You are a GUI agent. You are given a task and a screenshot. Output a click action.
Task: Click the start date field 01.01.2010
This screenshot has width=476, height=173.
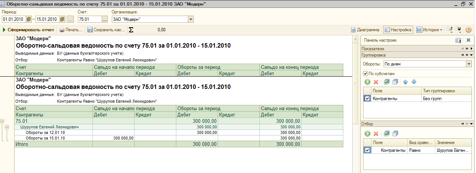13,19
